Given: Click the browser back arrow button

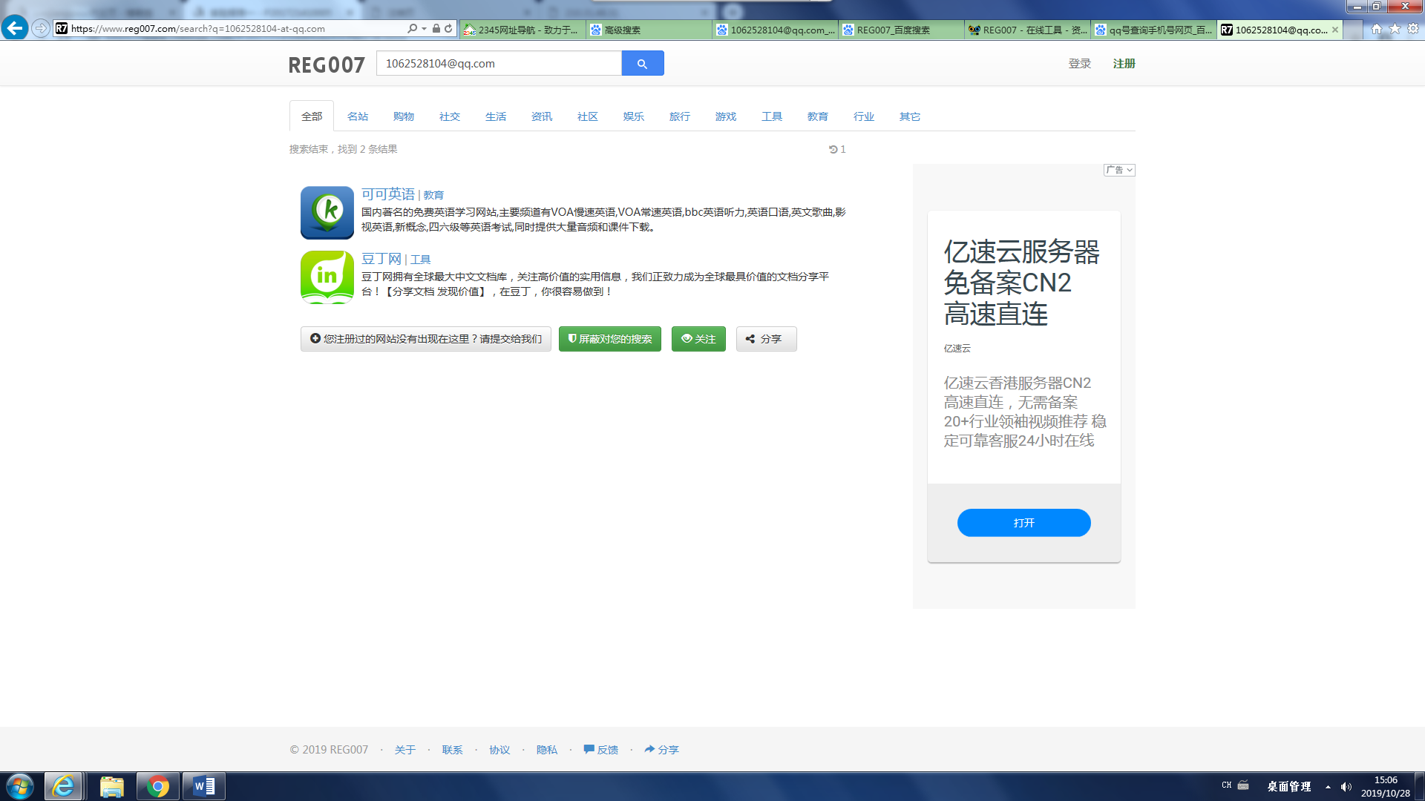Looking at the screenshot, I should (x=14, y=28).
